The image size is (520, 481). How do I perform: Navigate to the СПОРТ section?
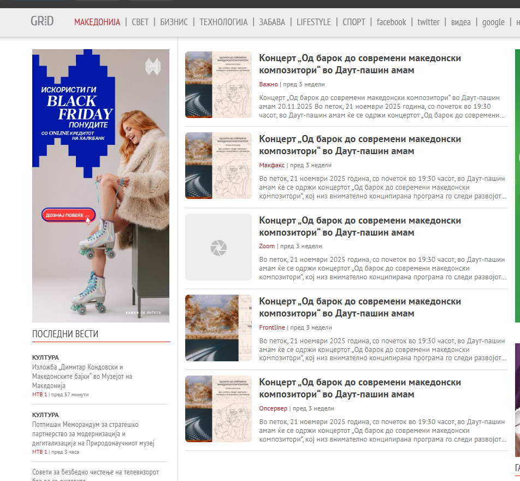pos(353,22)
